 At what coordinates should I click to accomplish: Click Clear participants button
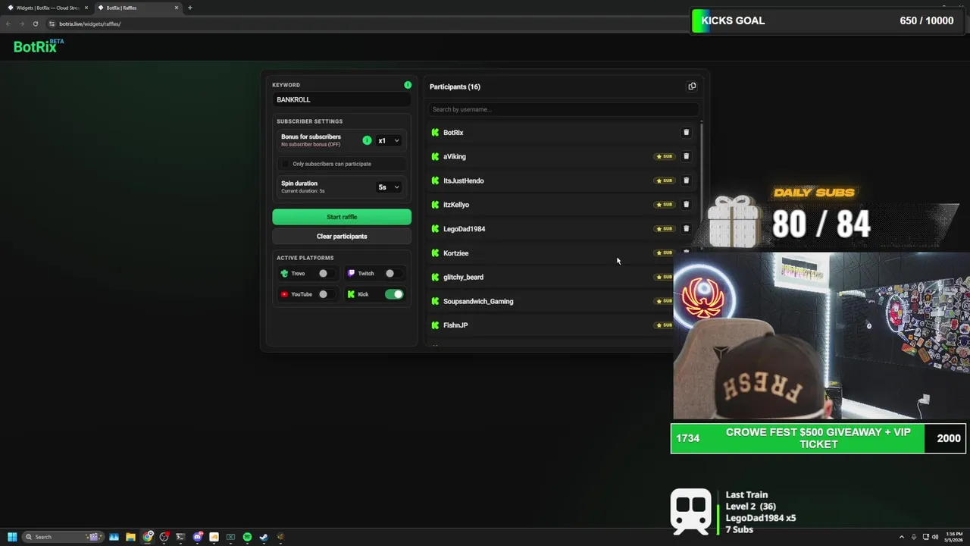pos(342,237)
